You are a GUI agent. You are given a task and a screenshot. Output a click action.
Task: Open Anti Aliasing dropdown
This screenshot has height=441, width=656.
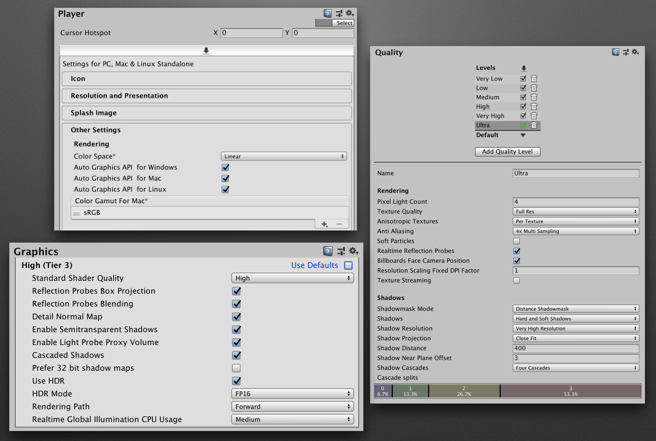576,231
